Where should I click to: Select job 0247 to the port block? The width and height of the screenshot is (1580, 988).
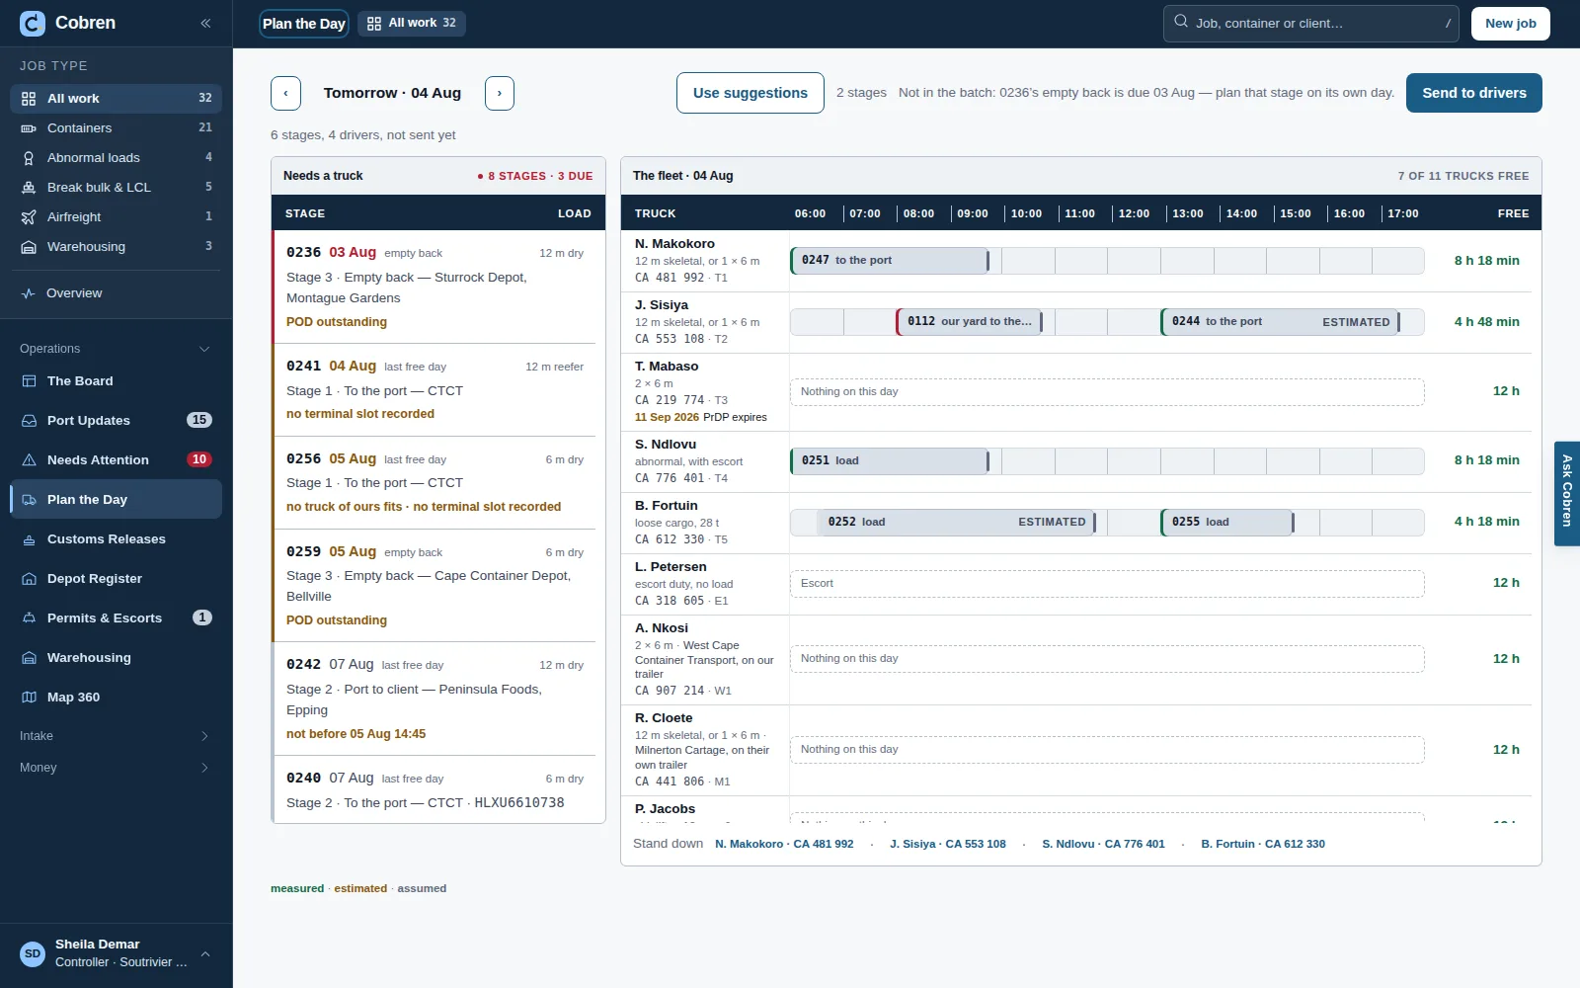pyautogui.click(x=890, y=261)
